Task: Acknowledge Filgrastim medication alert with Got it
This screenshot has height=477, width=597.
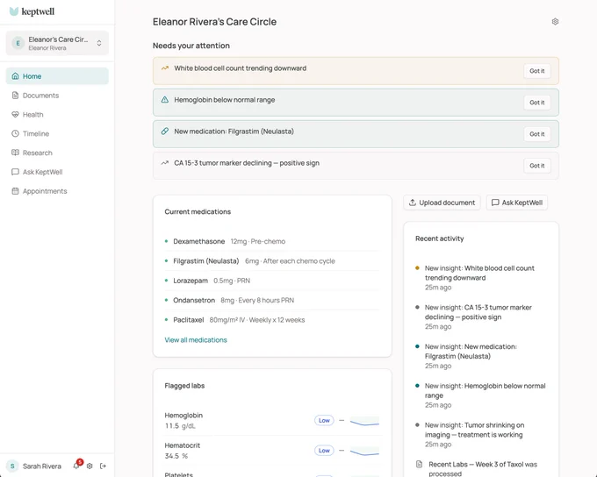Action: click(536, 134)
